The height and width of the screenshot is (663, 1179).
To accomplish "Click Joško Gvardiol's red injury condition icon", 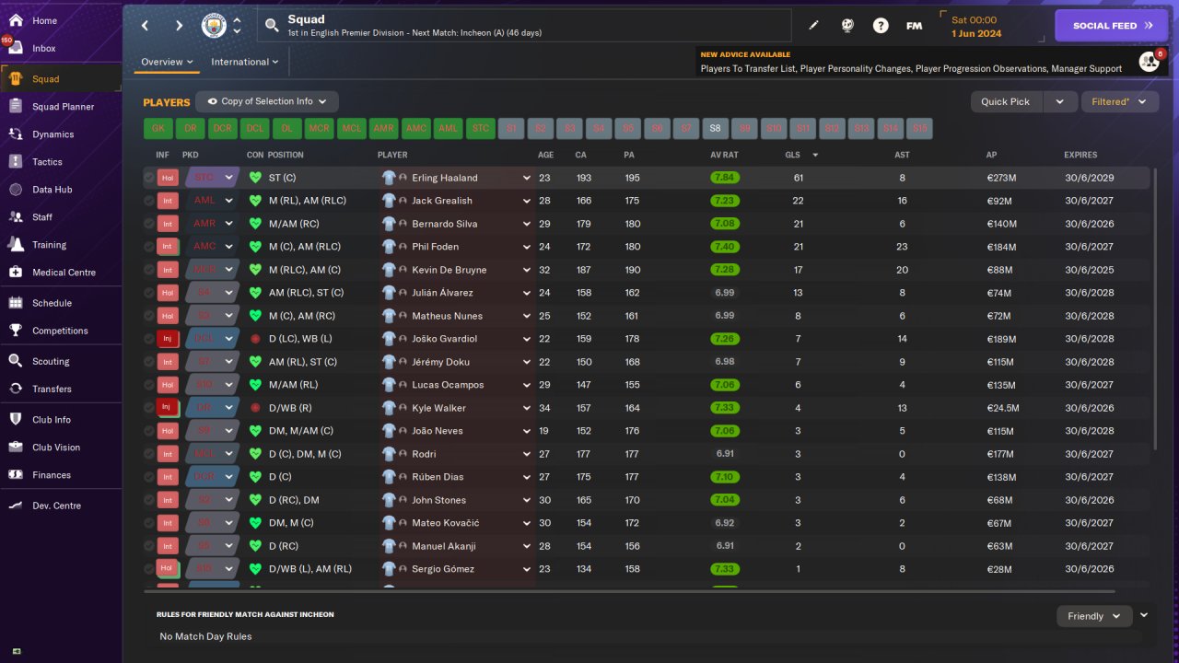I will pyautogui.click(x=255, y=339).
